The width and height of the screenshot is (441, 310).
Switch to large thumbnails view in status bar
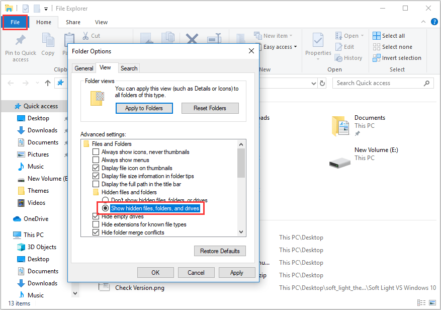tap(431, 303)
